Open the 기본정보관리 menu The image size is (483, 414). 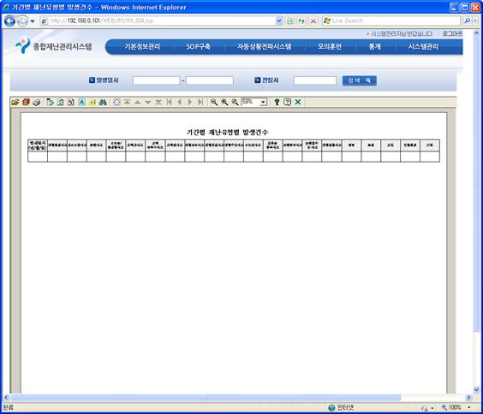tap(142, 47)
